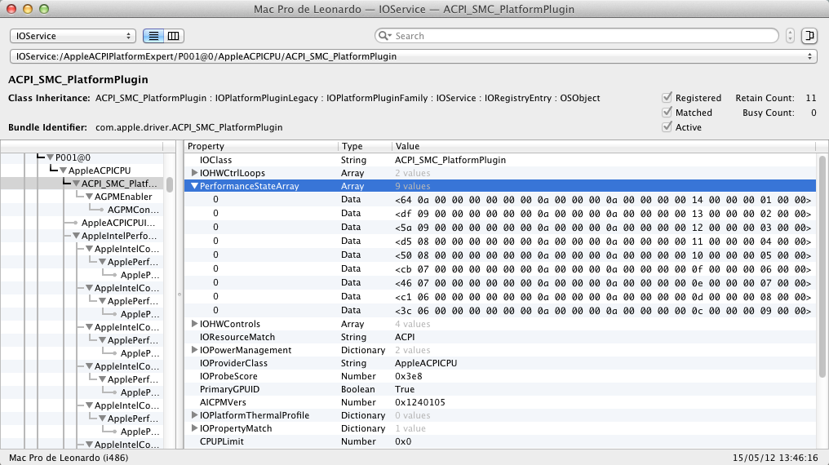Sort by the Value column header
Screen dimensions: 829x465
(x=604, y=146)
